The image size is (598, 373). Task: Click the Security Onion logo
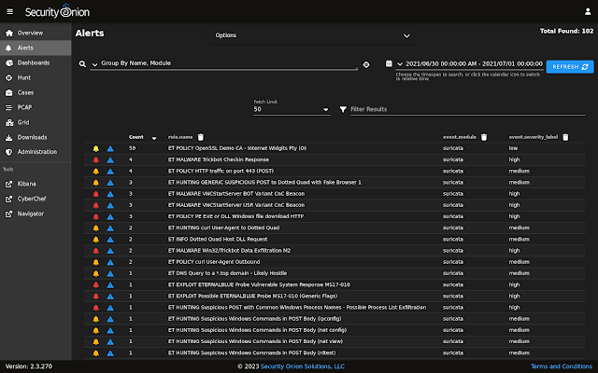(57, 11)
